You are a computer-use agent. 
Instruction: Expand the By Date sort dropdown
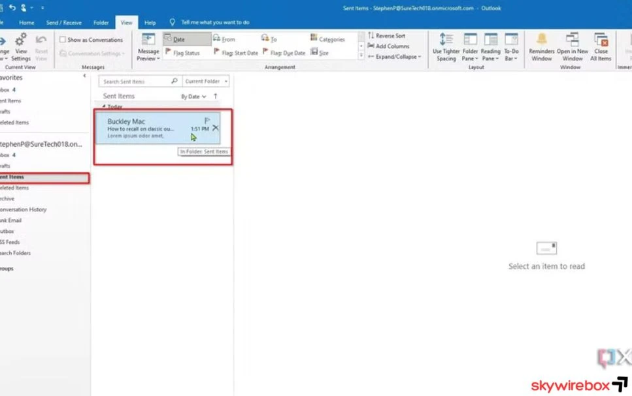(193, 97)
